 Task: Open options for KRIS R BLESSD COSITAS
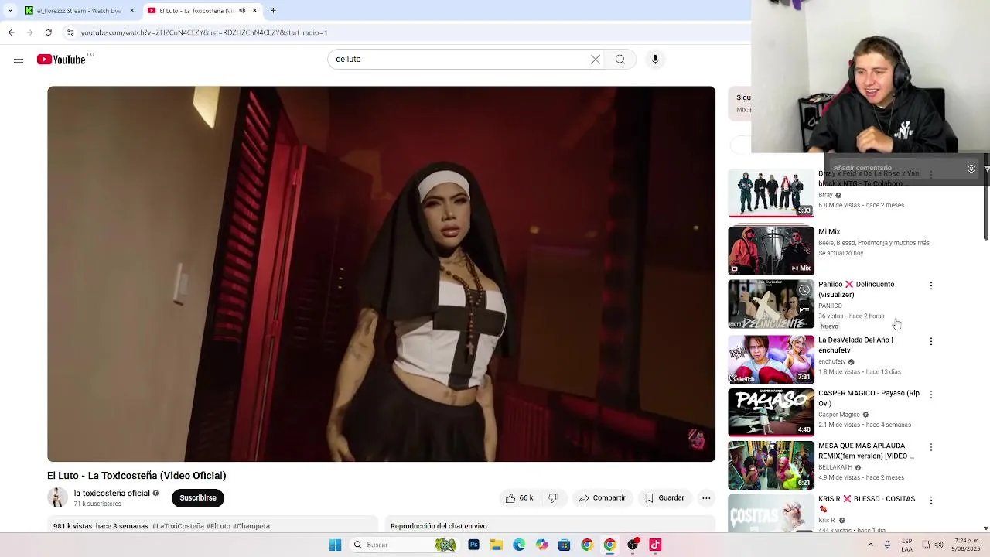pos(931,501)
